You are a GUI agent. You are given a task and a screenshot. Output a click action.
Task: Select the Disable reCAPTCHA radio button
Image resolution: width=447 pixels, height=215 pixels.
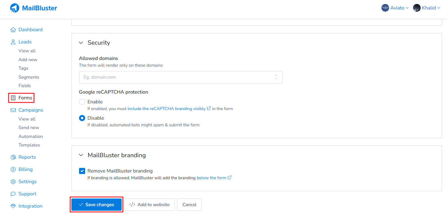(82, 118)
